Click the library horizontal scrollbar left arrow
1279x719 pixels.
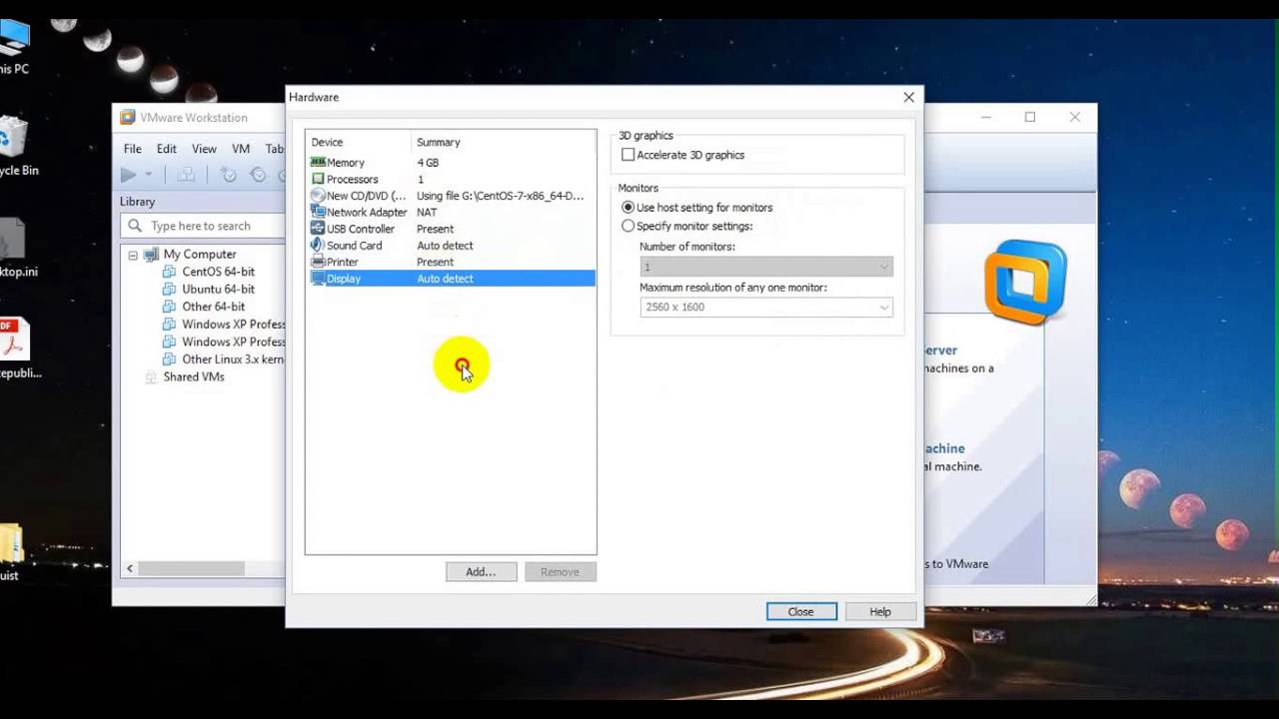(129, 568)
